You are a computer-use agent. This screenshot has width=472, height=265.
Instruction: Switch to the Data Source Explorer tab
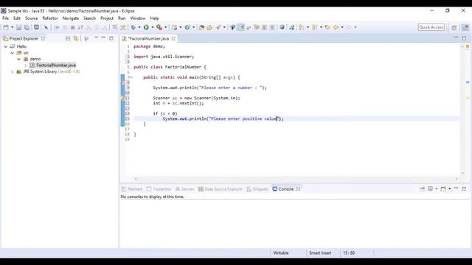(x=220, y=189)
